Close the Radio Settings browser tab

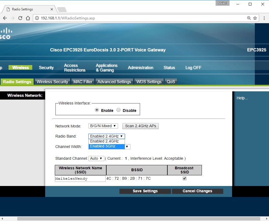52,9
